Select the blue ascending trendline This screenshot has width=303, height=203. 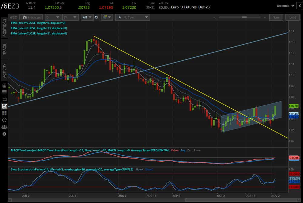click(148, 70)
